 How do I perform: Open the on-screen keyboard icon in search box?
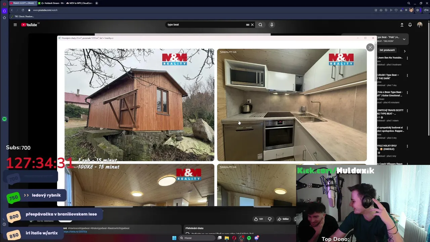(x=248, y=25)
